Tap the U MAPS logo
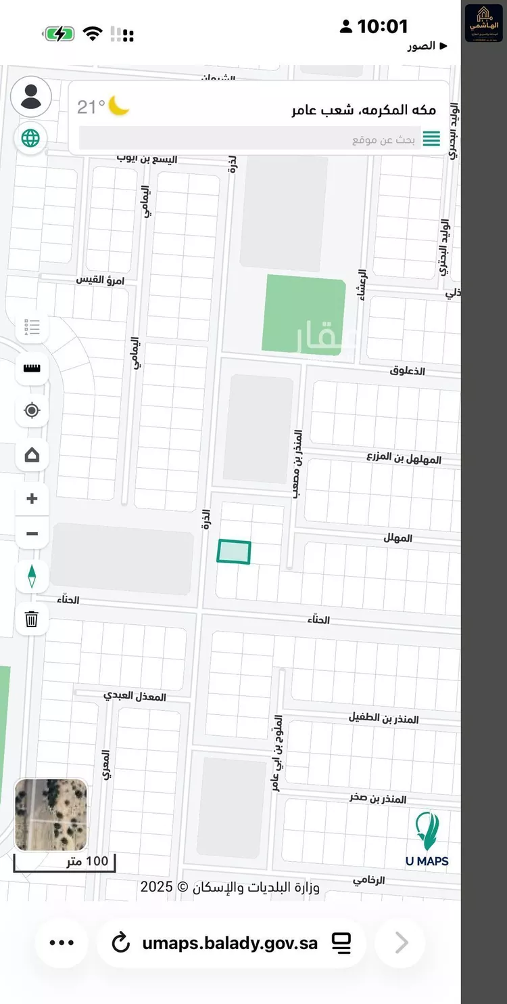507x1004 pixels. click(427, 839)
